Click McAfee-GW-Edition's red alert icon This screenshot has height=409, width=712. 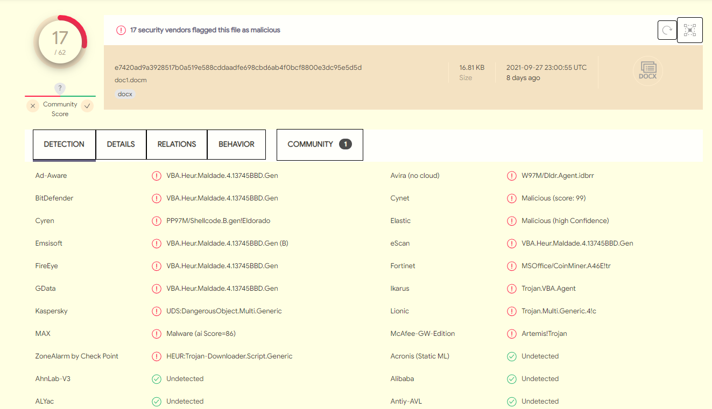coord(512,334)
